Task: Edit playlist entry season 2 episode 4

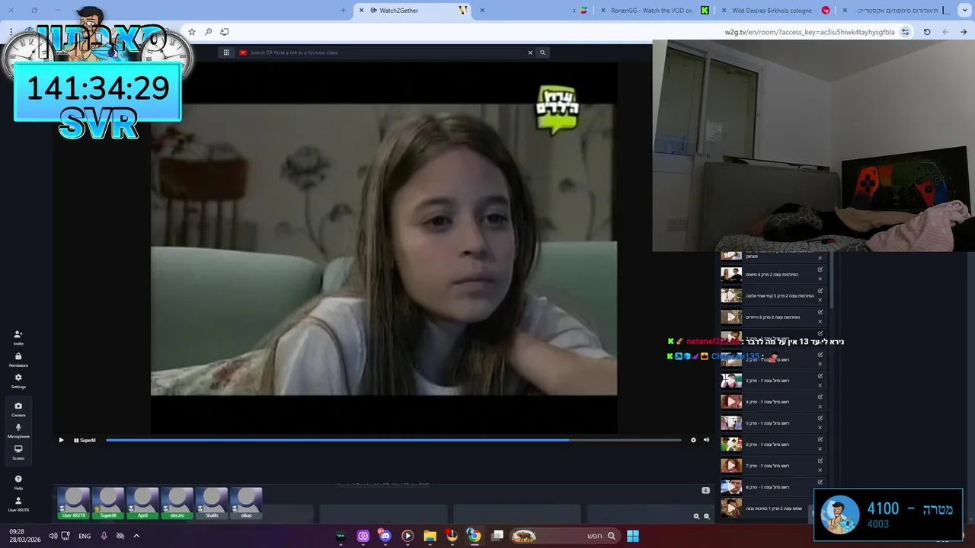Action: click(820, 269)
